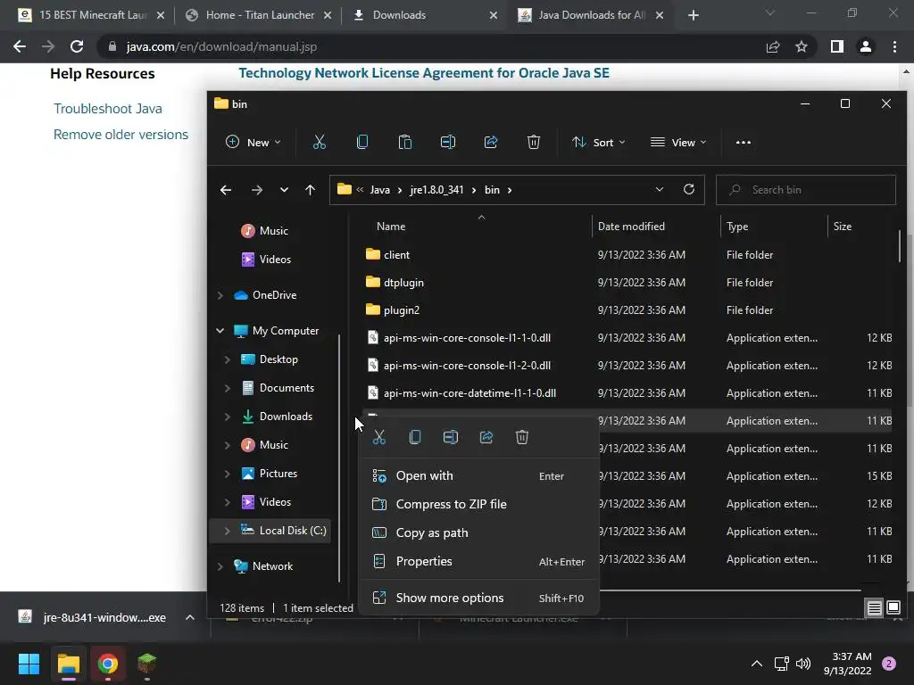This screenshot has width=914, height=685.
Task: Collapse My Computer tree node
Action: 220,331
